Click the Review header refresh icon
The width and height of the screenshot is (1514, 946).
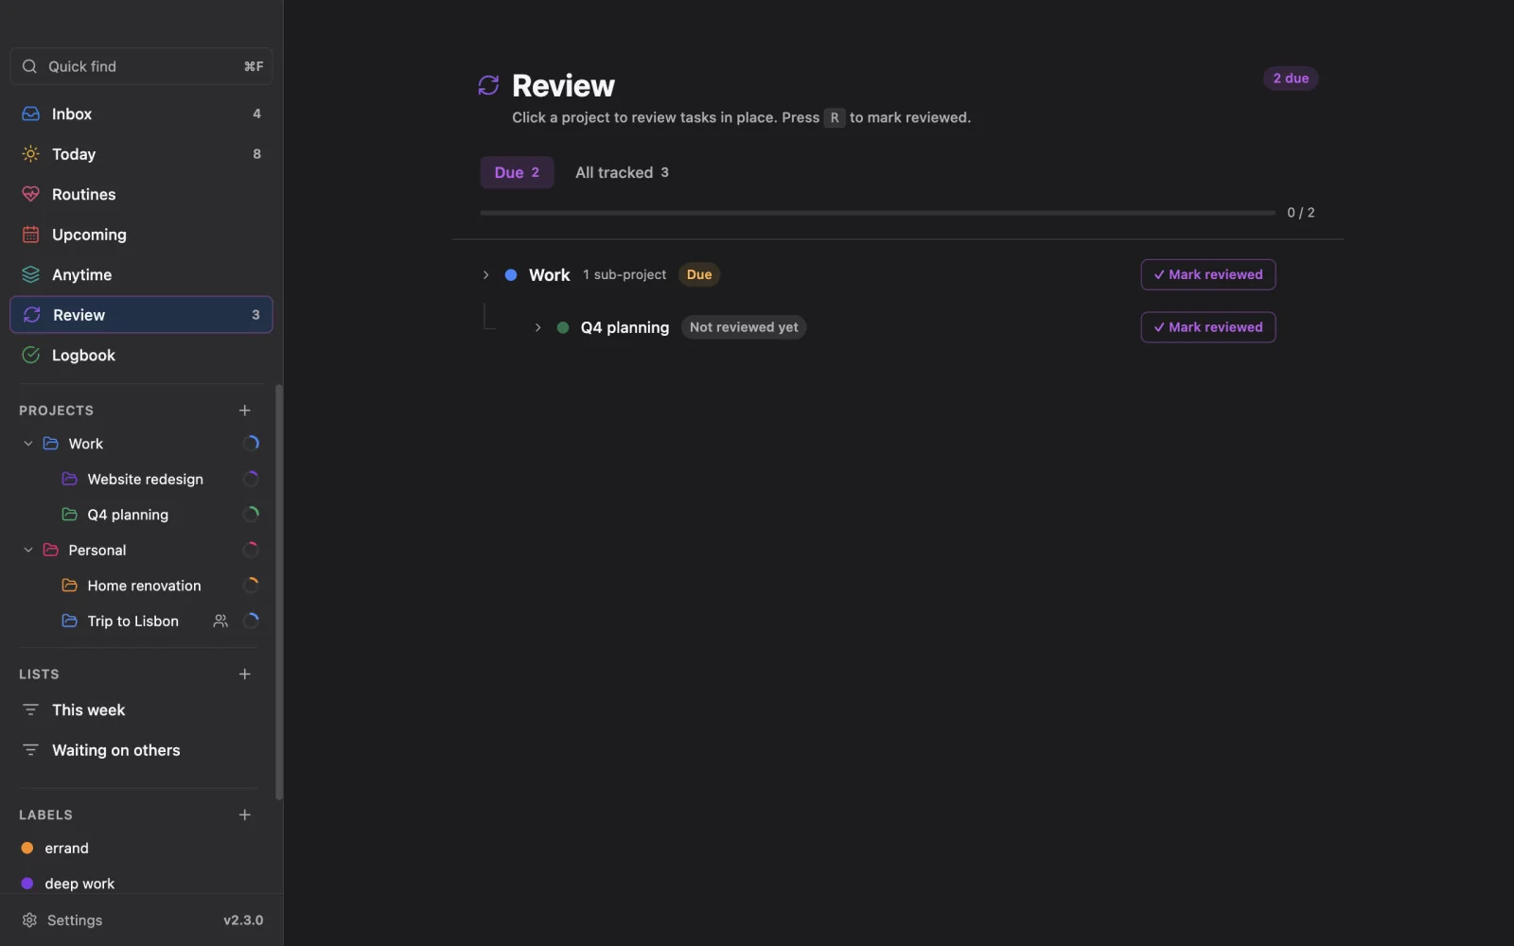(x=488, y=85)
